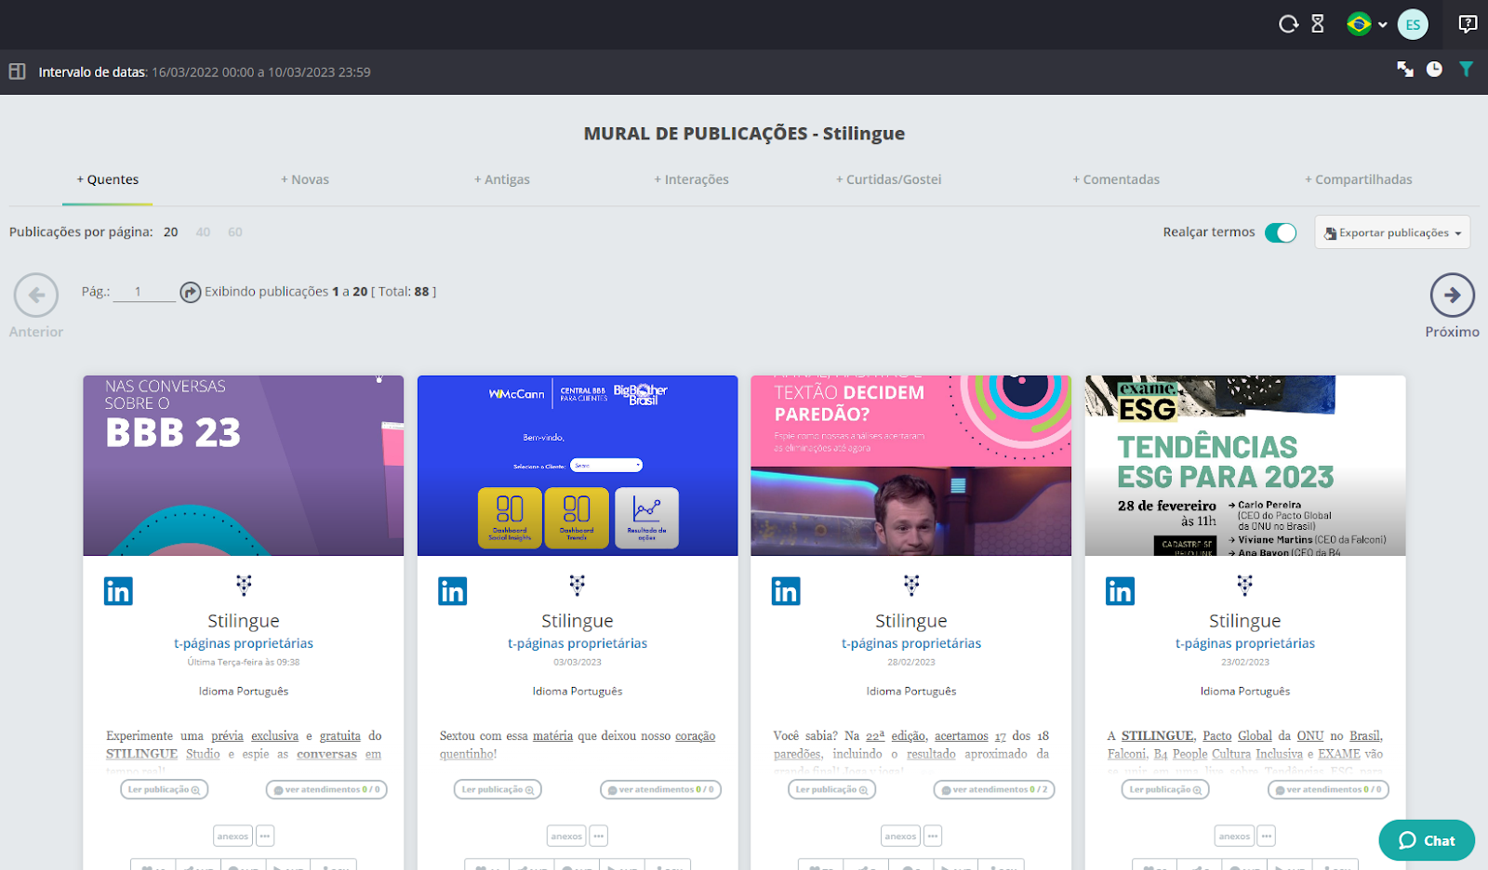Click ver atendimentos 0/2 button
This screenshot has height=870, width=1488.
tap(994, 789)
